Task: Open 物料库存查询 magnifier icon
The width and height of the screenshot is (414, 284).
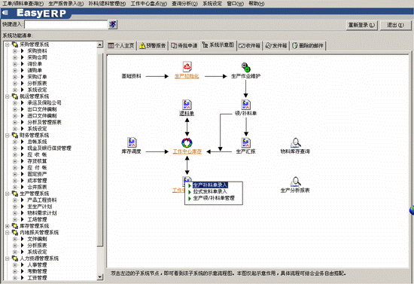Action: click(295, 143)
